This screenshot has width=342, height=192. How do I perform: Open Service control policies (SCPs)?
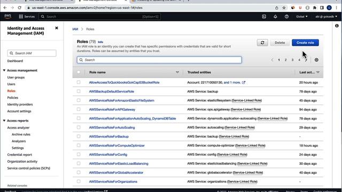click(x=28, y=168)
